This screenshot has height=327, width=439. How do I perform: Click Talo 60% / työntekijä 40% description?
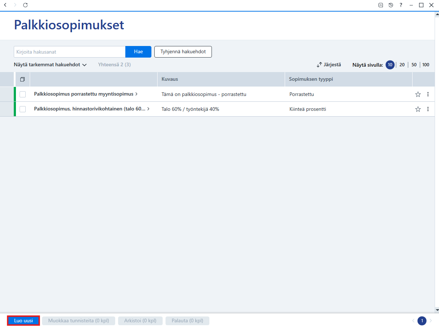pyautogui.click(x=190, y=109)
